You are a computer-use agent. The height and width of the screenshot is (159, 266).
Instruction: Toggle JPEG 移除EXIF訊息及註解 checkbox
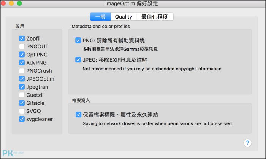[x=78, y=60]
